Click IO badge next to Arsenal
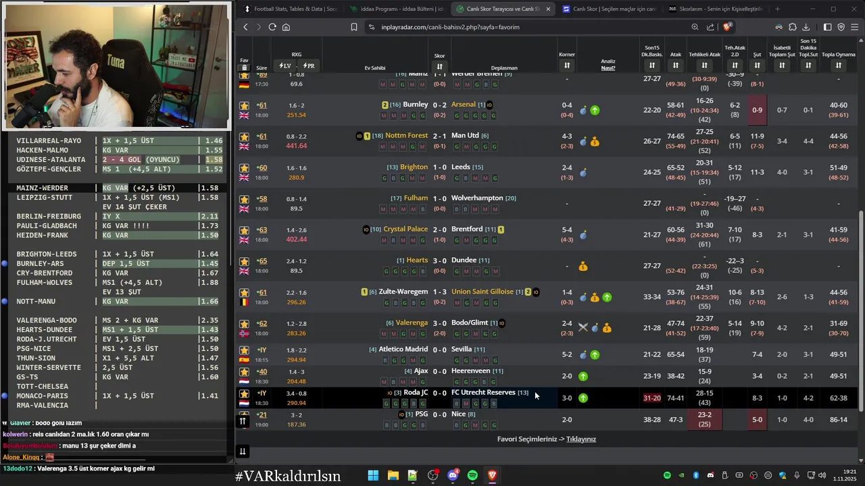Viewport: 865px width, 486px height. (489, 105)
